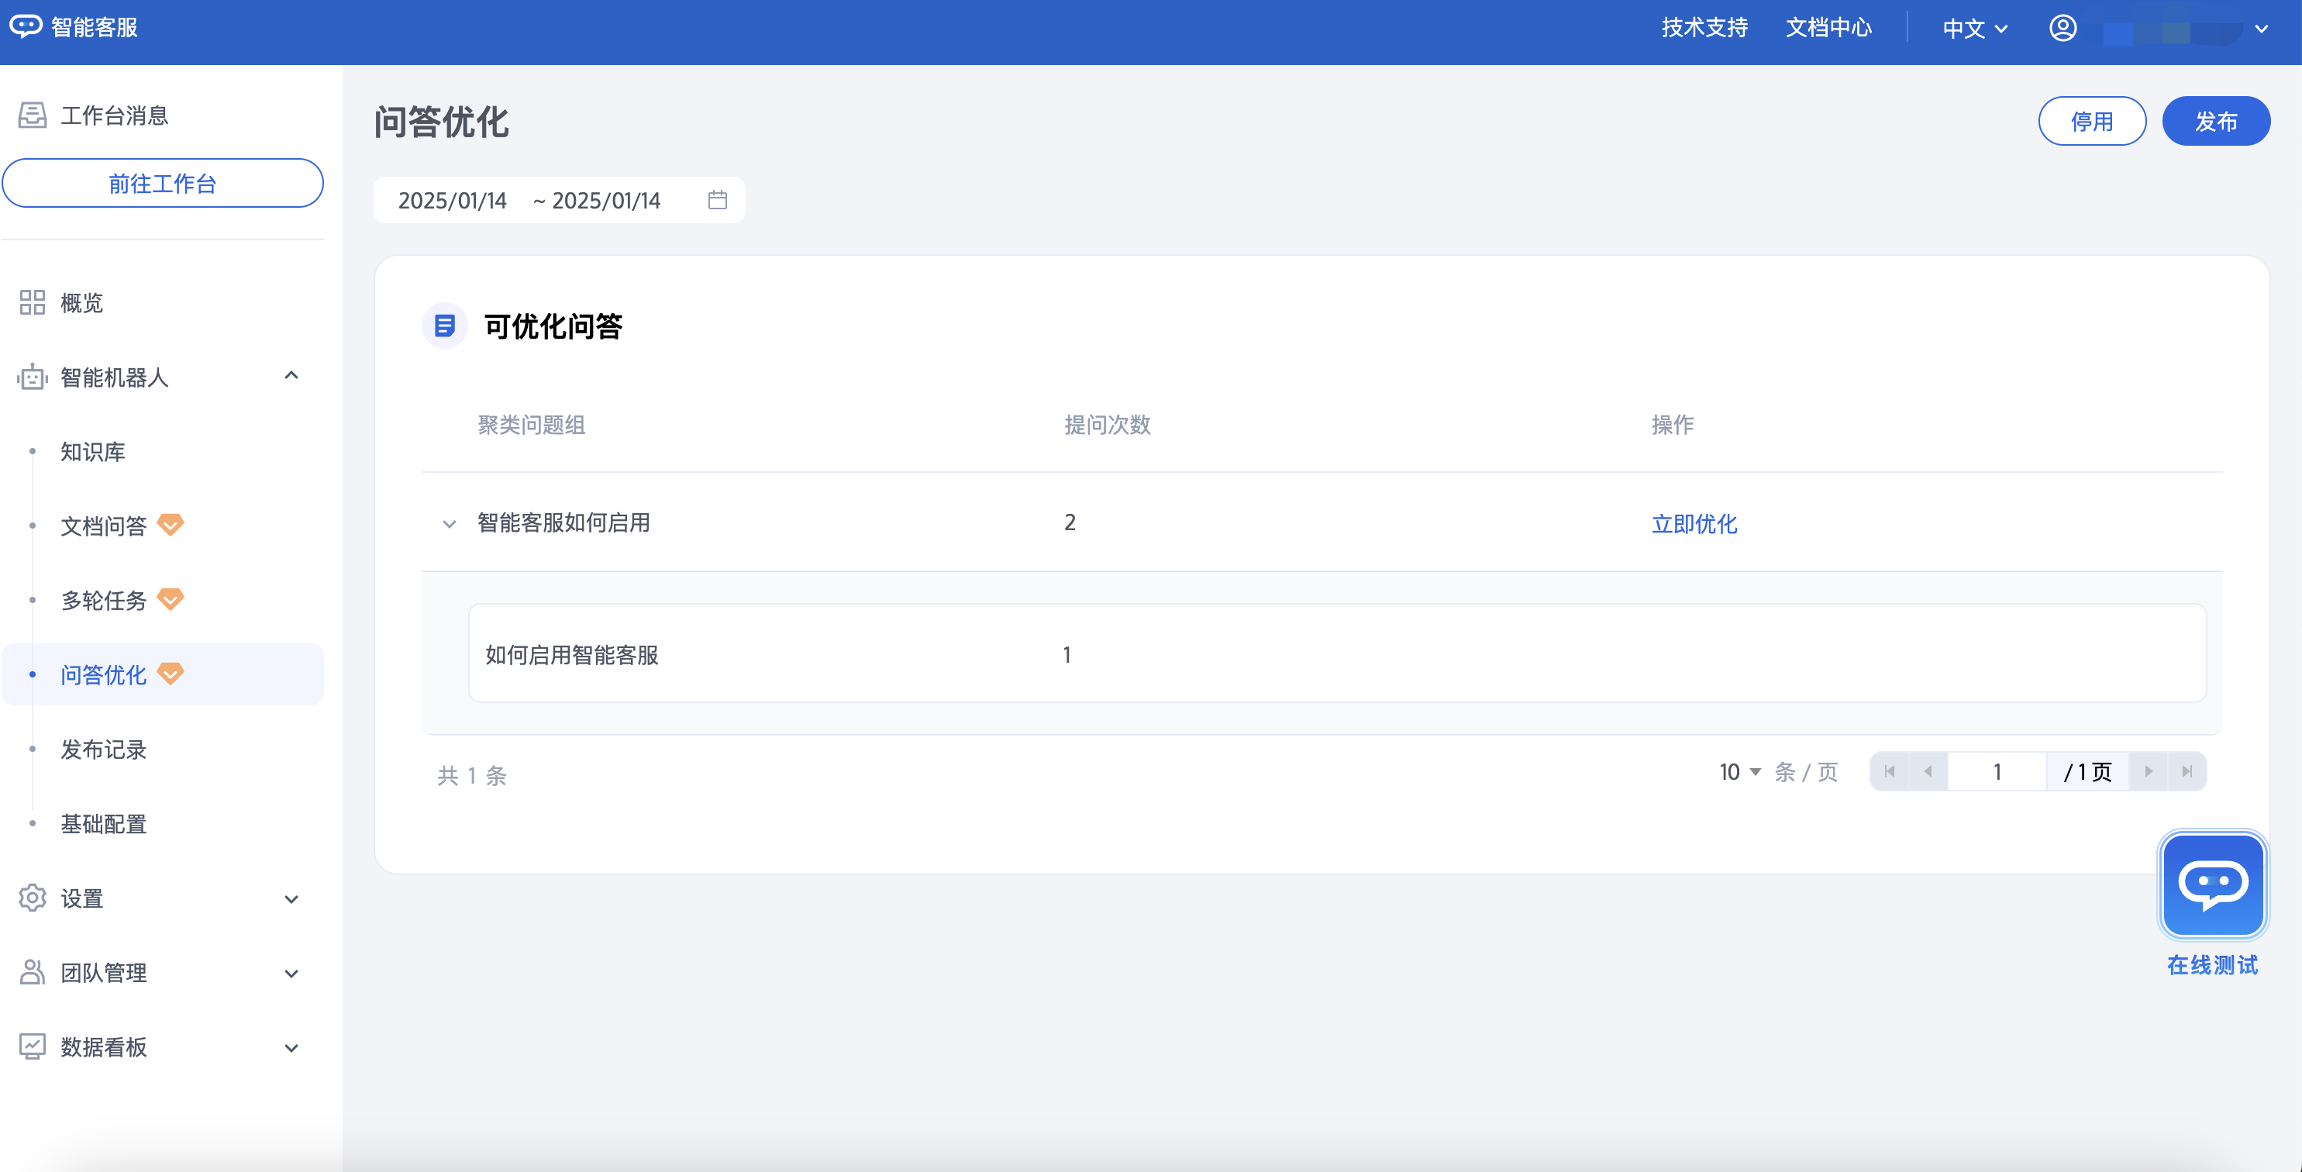The image size is (2302, 1172).
Task: Click the calendar icon in the date range picker
Action: [718, 200]
